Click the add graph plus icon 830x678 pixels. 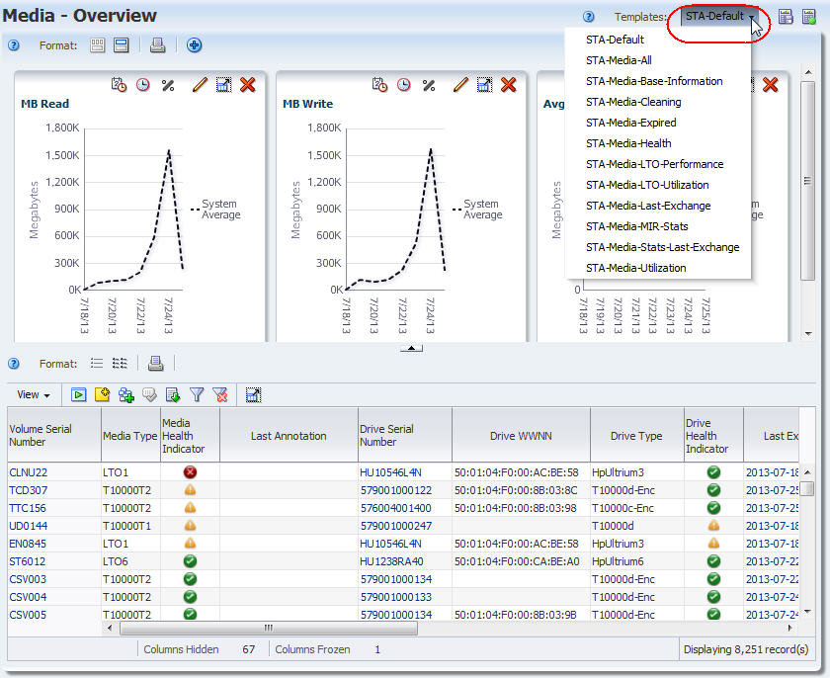coord(195,45)
